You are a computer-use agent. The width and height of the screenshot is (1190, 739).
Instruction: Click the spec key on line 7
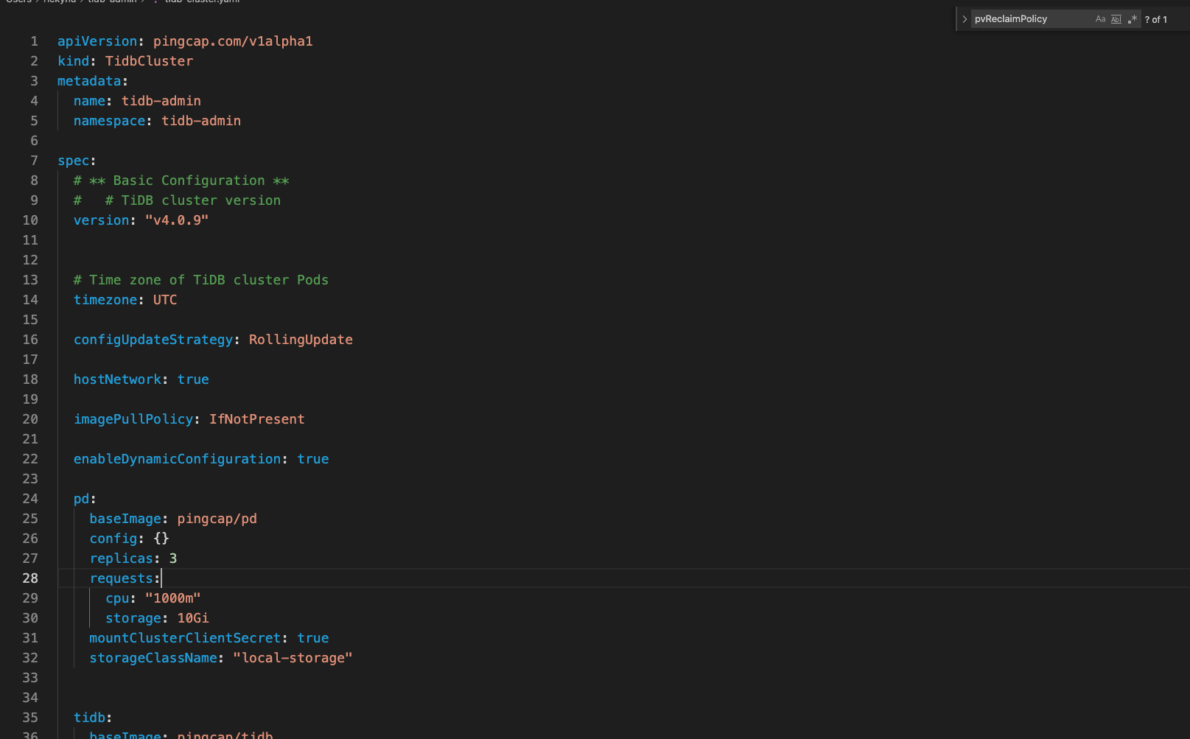tap(74, 161)
